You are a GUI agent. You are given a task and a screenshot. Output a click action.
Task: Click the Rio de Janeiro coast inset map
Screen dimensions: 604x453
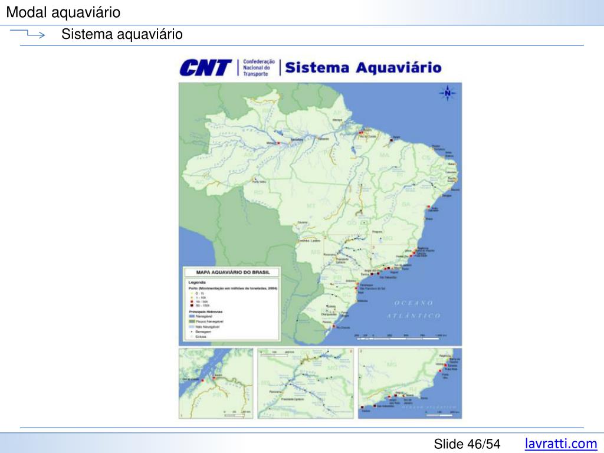[410, 383]
